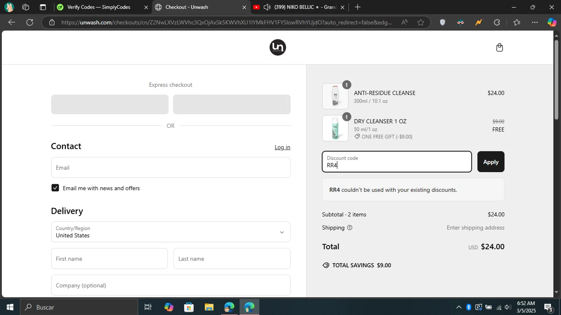Viewport: 561px width, 315px height.
Task: Open Microsoft Store from the taskbar
Action: tap(189, 307)
